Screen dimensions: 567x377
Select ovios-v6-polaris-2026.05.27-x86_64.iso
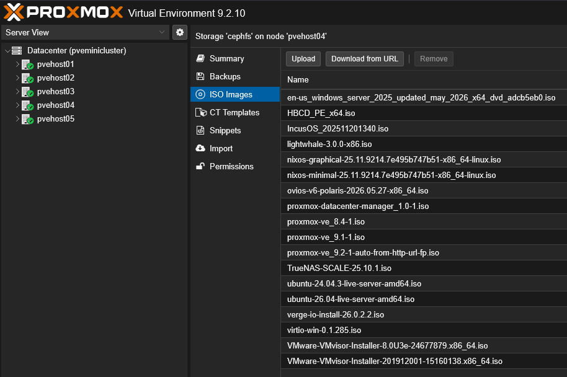(x=424, y=191)
